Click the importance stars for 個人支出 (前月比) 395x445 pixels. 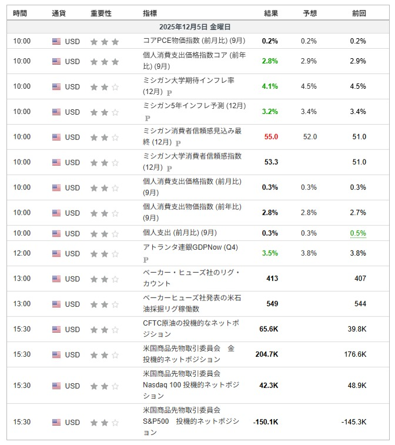tap(104, 233)
